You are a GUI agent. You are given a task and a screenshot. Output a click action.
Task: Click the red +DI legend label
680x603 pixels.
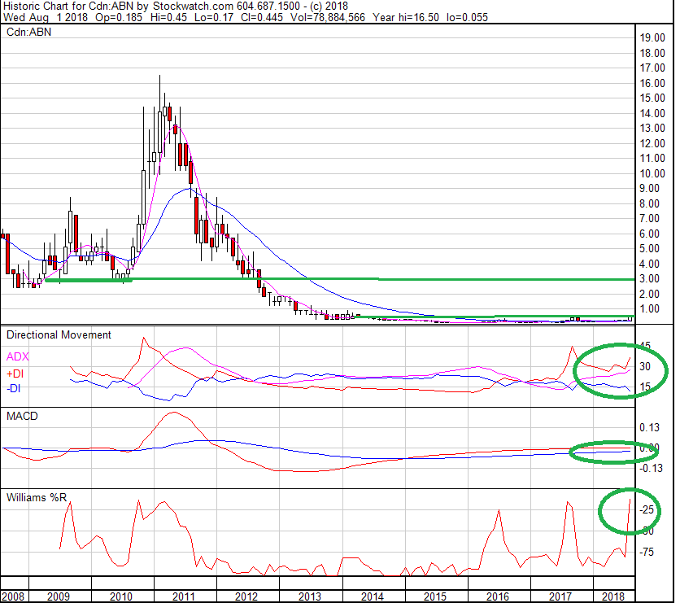(x=15, y=372)
